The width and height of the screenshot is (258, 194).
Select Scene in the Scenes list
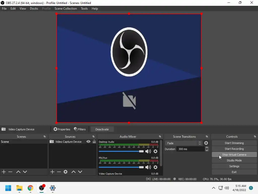tap(24, 142)
